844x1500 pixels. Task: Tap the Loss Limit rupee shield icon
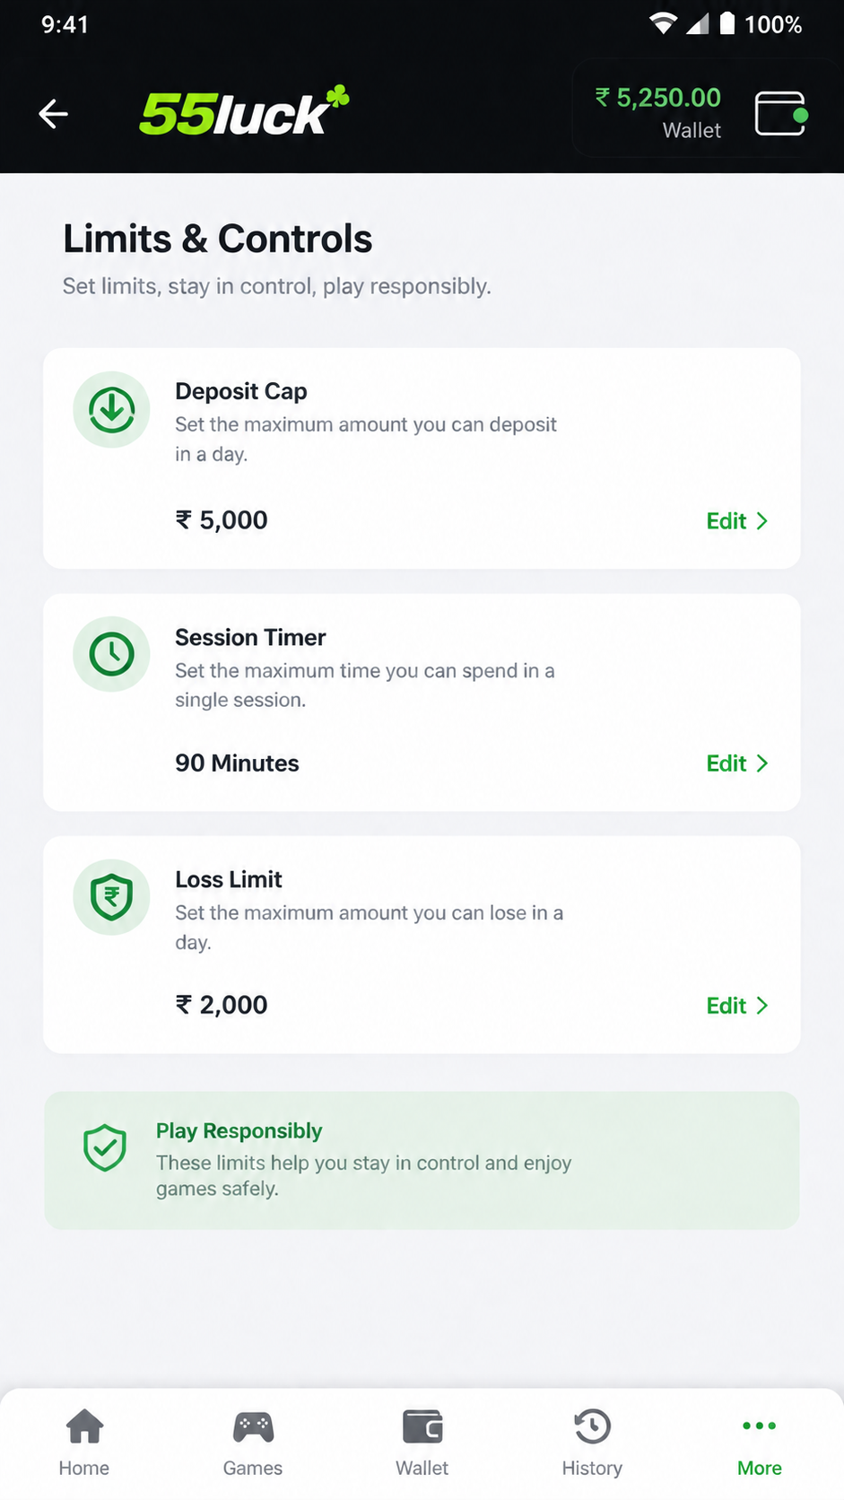click(x=112, y=897)
